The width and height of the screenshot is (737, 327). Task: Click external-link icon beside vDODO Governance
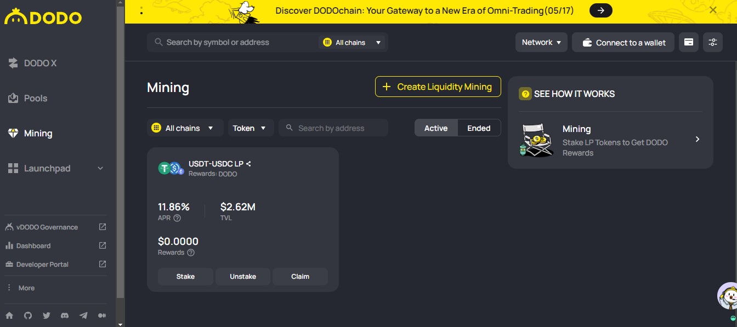click(102, 227)
